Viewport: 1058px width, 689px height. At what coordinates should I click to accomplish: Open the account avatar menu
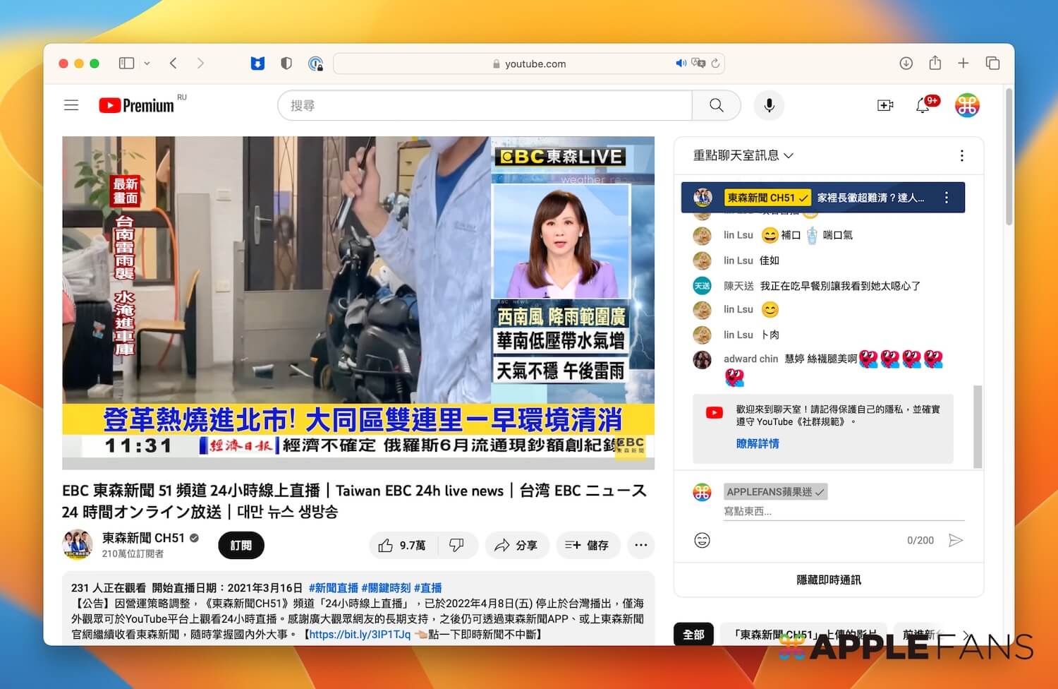point(967,105)
